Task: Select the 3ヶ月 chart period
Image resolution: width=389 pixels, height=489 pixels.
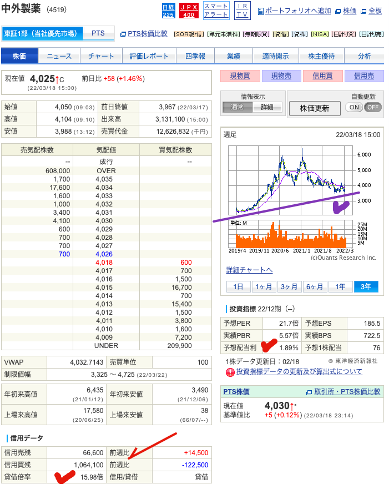Action: [289, 286]
